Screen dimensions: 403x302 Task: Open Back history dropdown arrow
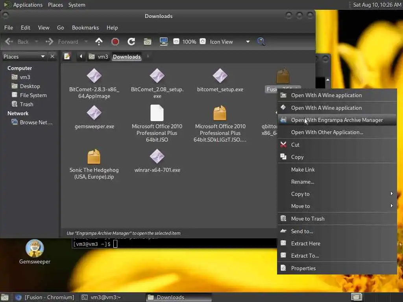[36, 42]
